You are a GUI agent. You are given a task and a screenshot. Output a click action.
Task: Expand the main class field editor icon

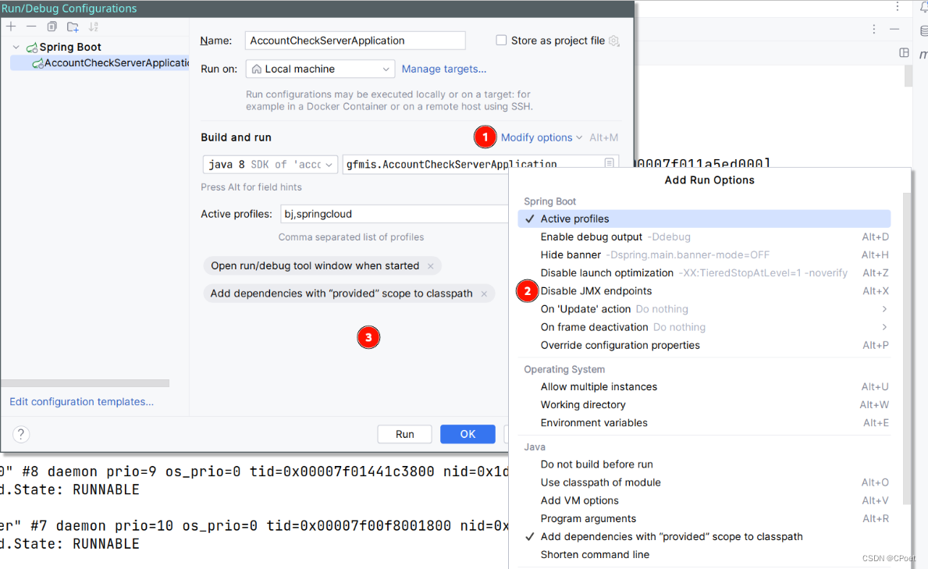click(x=609, y=163)
